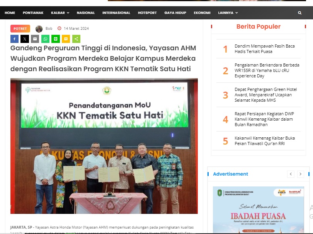
Task: Click popular news number 3
Action: [225, 95]
